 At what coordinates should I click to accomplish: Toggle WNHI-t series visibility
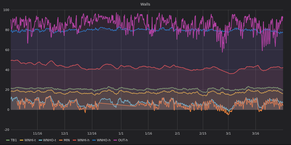click(30, 140)
